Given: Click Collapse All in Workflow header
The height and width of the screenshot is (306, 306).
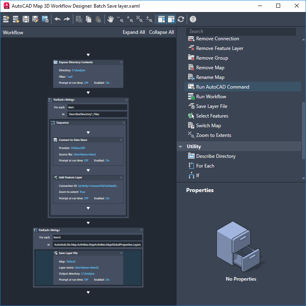Looking at the screenshot, I should pyautogui.click(x=161, y=32).
